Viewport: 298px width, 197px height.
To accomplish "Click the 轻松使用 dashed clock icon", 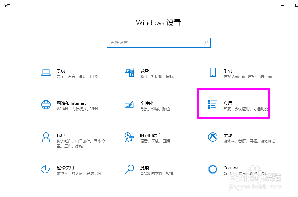I will coord(46,169).
